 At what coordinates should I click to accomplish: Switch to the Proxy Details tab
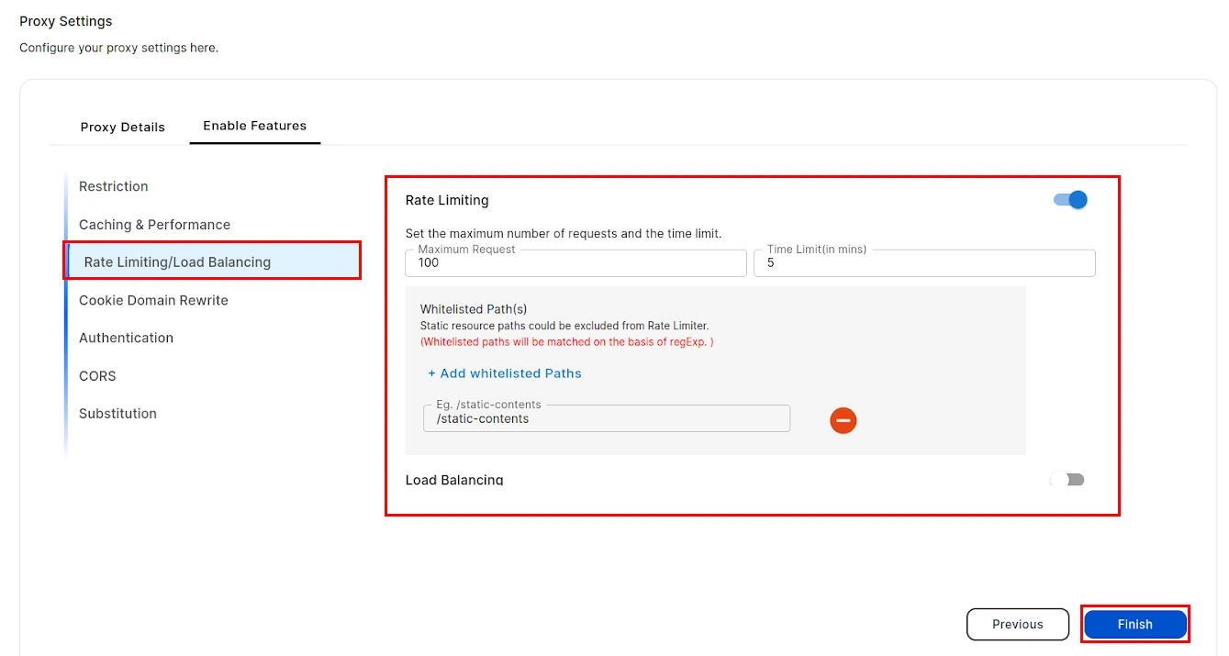point(123,127)
